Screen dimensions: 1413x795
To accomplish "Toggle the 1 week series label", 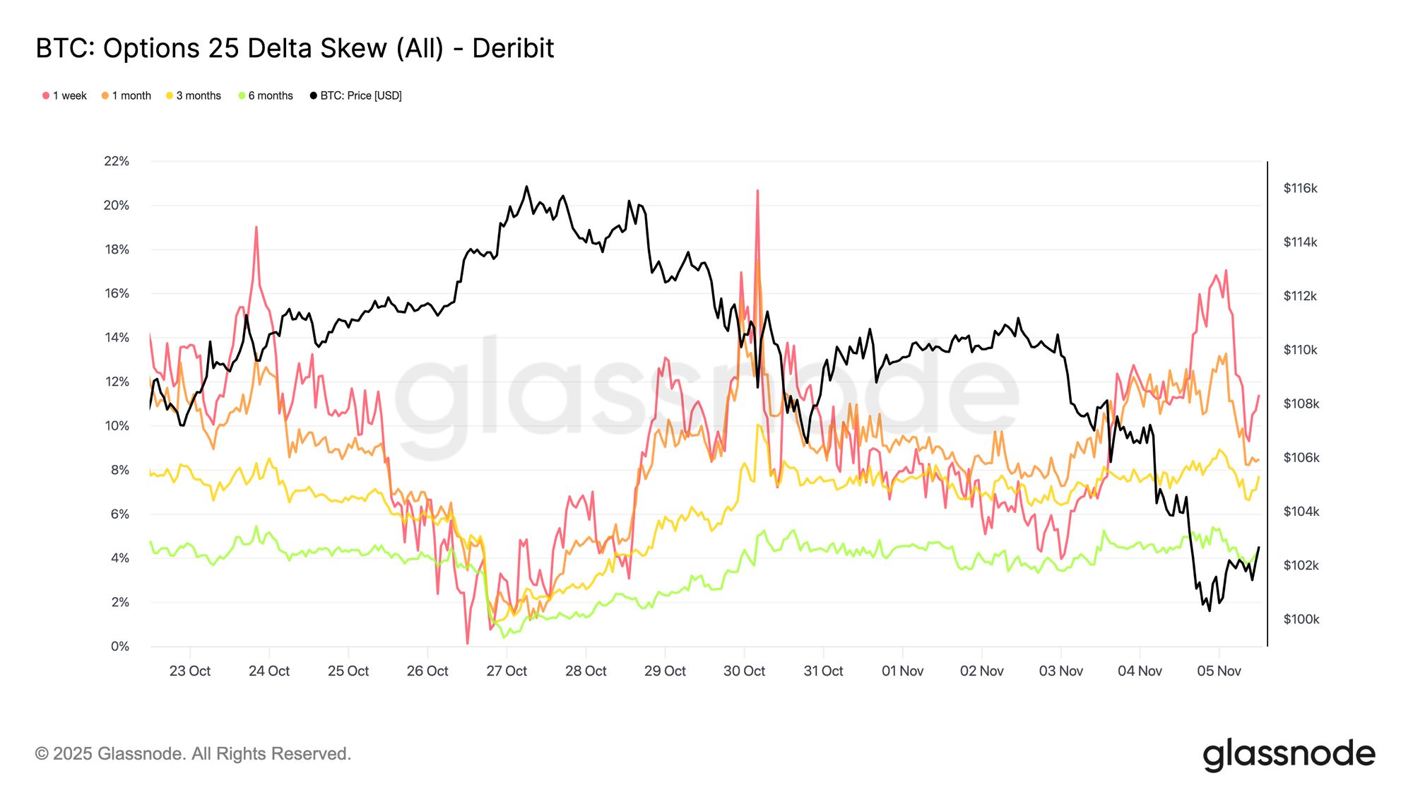I will (70, 96).
